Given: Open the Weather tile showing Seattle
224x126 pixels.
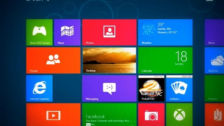Looking at the screenshot, I should (x=165, y=32).
